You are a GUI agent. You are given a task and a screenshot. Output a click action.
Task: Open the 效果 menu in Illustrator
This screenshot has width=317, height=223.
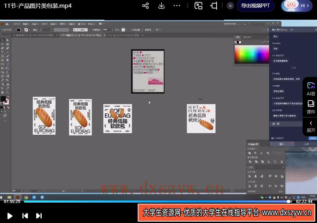click(x=63, y=24)
